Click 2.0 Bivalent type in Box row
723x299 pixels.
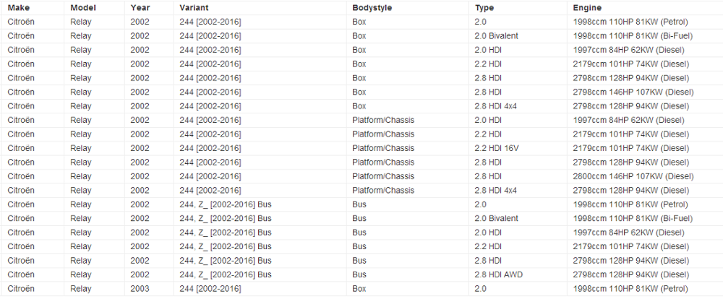coord(497,35)
